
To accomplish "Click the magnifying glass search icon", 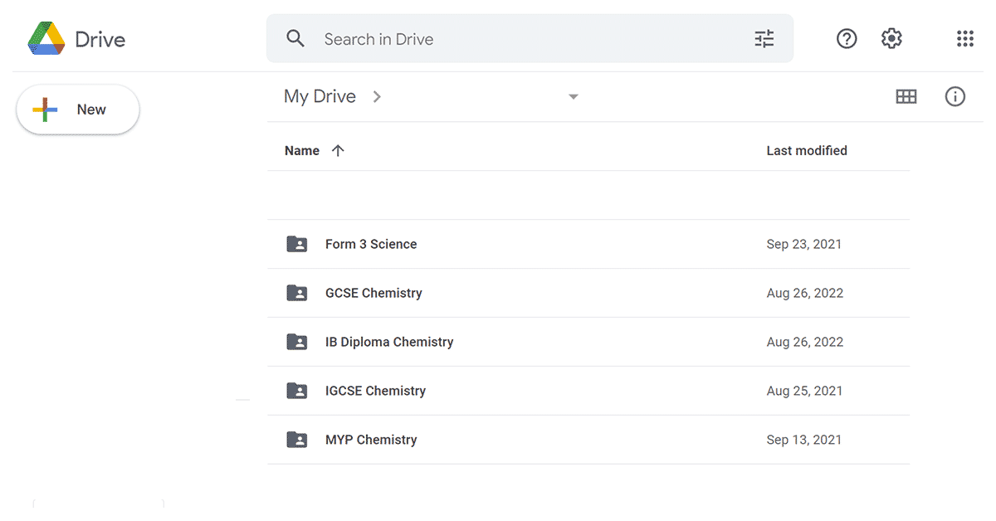I will pos(295,38).
